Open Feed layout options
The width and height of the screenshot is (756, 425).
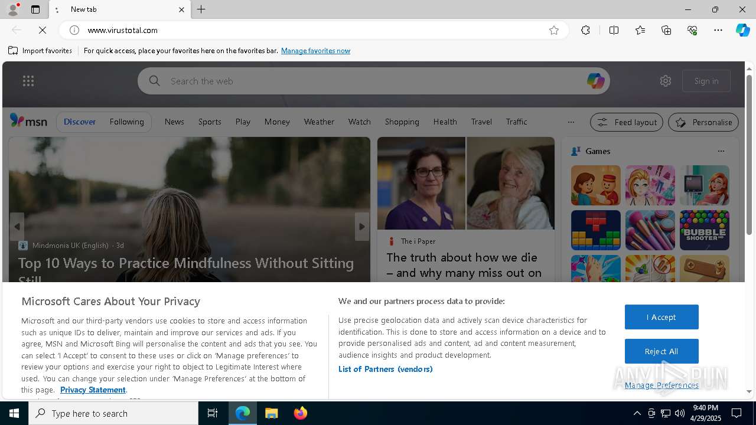[x=627, y=122]
